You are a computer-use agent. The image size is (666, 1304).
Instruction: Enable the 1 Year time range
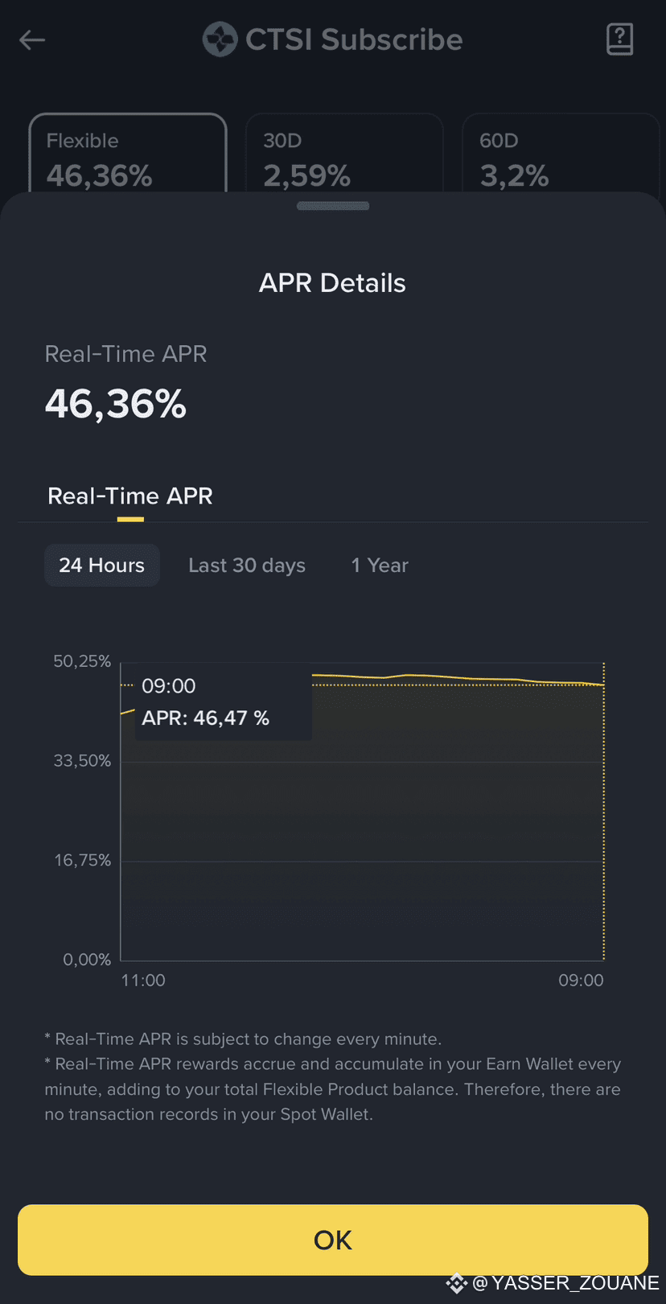[x=379, y=565]
